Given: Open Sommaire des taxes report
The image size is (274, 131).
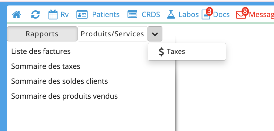Looking at the screenshot, I should click(46, 66).
